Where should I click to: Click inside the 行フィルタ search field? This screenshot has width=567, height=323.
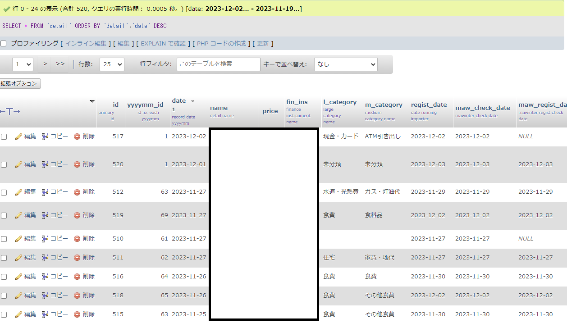[x=218, y=64]
